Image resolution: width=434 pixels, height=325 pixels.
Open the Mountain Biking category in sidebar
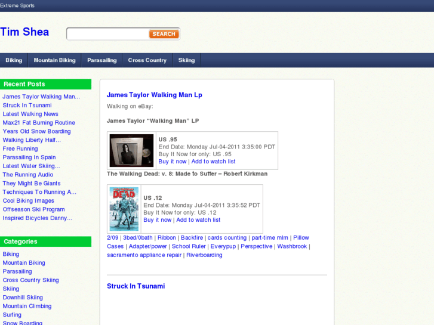(24, 263)
